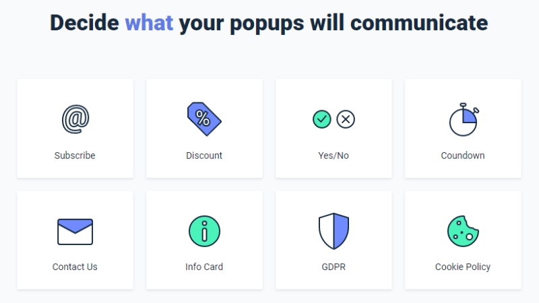
Task: Open the Contact Us text label
Action: point(75,267)
